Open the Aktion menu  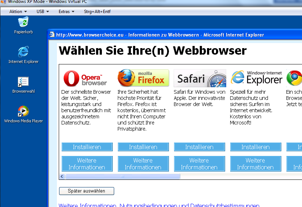tap(18, 12)
